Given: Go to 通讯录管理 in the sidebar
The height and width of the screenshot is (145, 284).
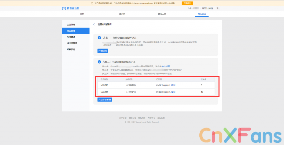Looking at the screenshot, I should (72, 43).
